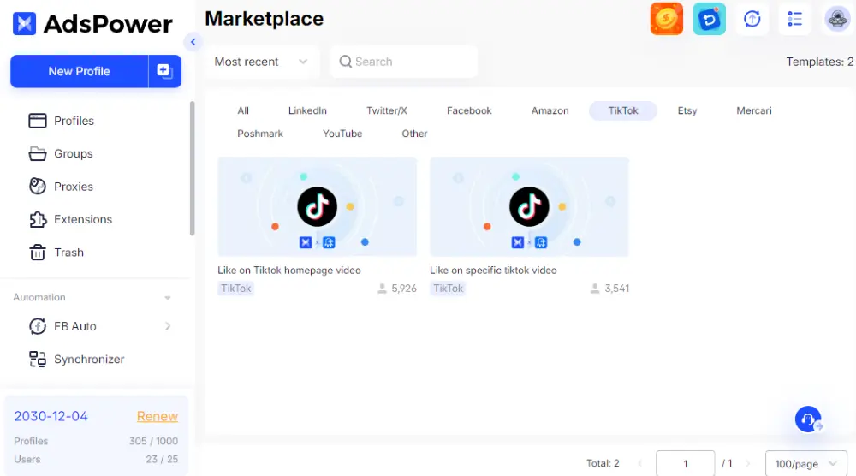Click user count icon beside 3,541

pos(595,289)
